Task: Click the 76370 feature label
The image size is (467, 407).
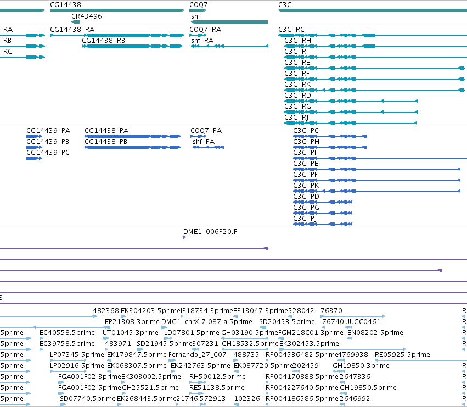Action: 331,311
